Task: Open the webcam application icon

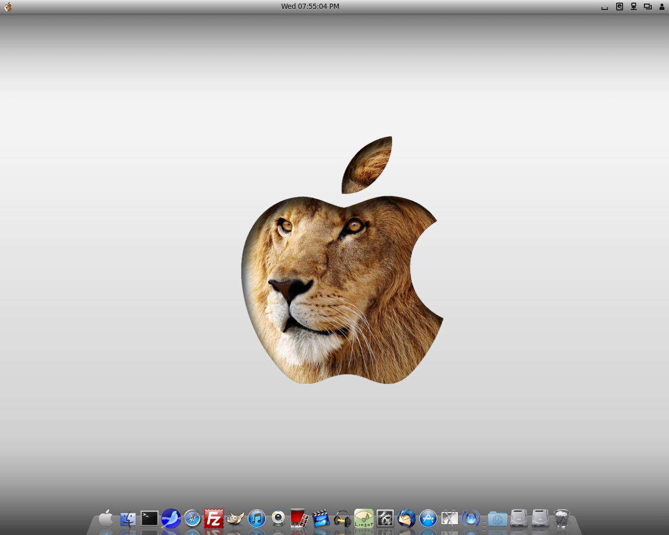Action: pyautogui.click(x=278, y=518)
